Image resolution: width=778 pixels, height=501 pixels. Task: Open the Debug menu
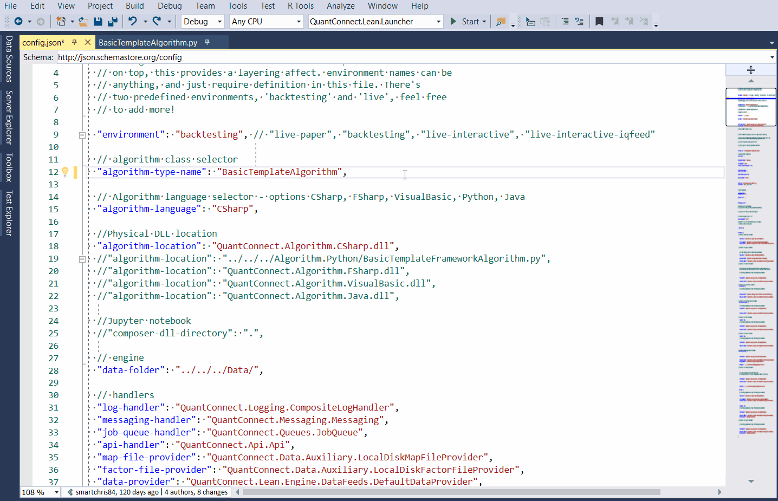170,6
